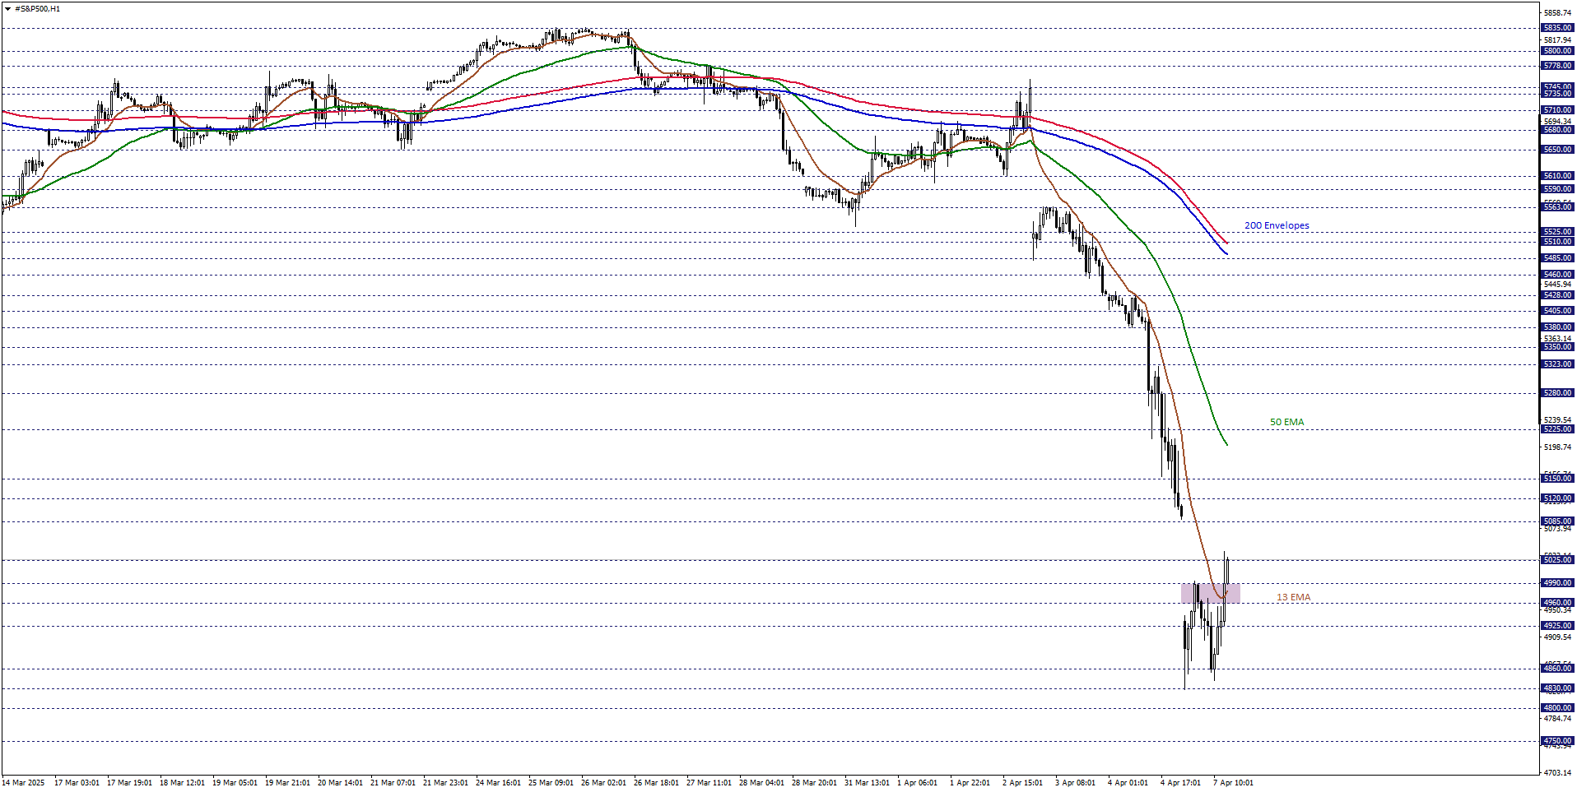Click the 2 Apr 15:01 time label
This screenshot has width=1577, height=792.
click(1022, 783)
